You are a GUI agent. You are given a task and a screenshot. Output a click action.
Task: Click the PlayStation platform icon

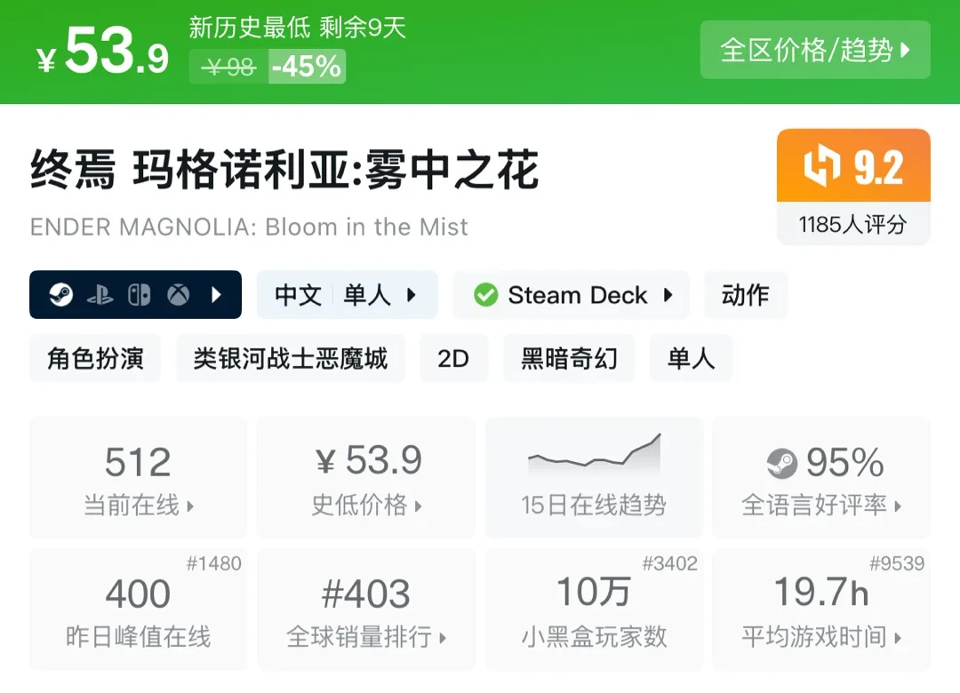(100, 295)
